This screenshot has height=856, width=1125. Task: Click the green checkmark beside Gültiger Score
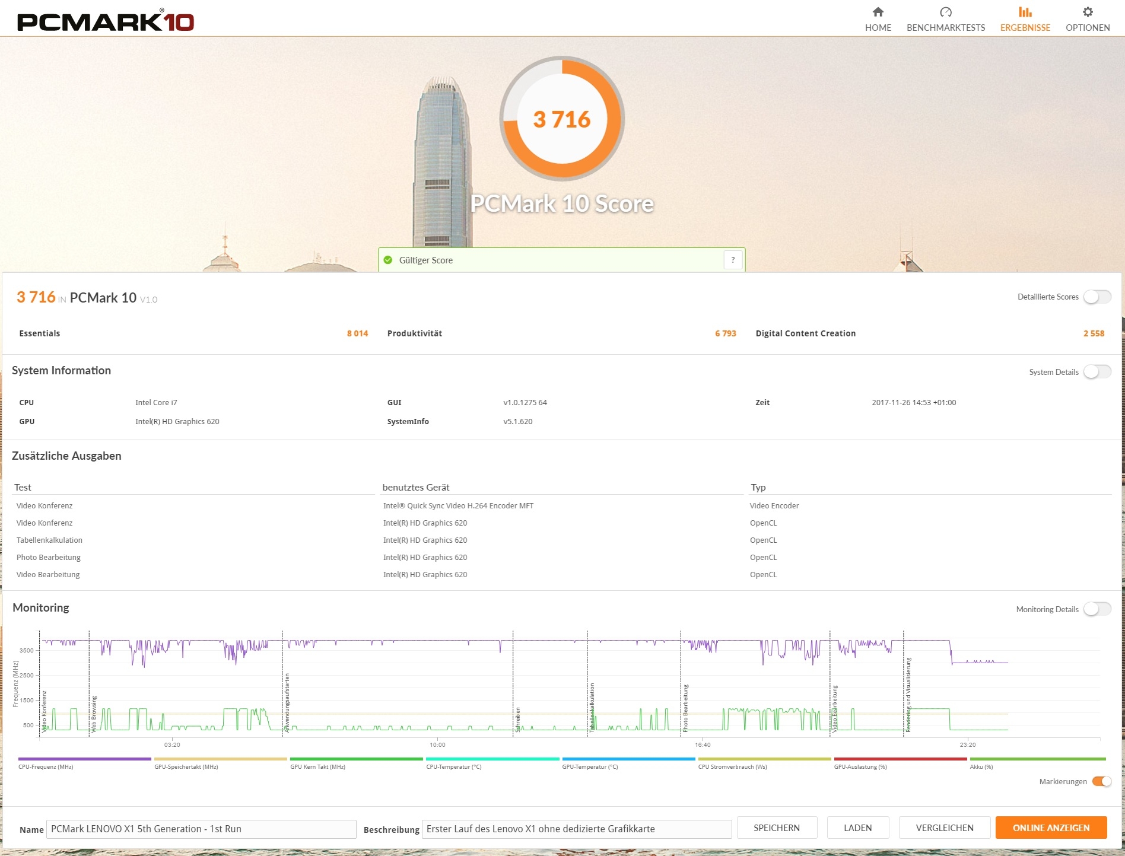(x=388, y=260)
